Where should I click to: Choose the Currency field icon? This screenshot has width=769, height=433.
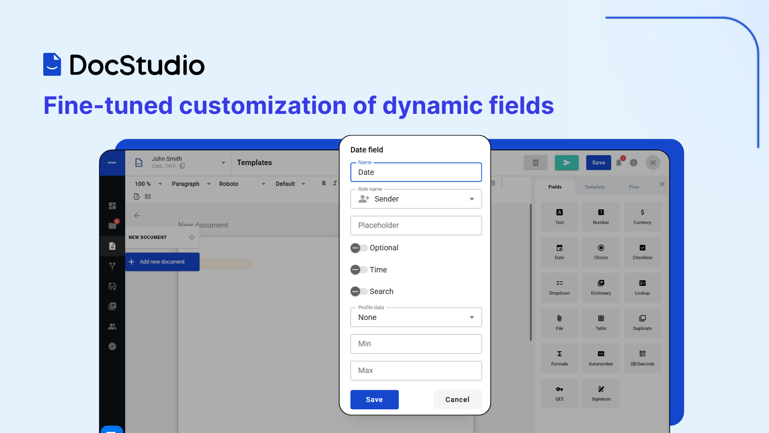pyautogui.click(x=642, y=217)
